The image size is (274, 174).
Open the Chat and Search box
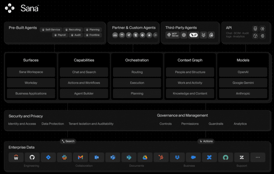click(x=84, y=72)
